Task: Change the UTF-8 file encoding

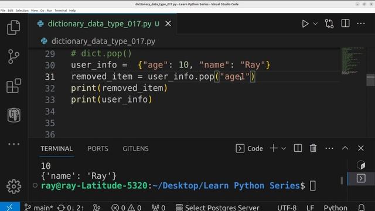Action: pos(287,207)
